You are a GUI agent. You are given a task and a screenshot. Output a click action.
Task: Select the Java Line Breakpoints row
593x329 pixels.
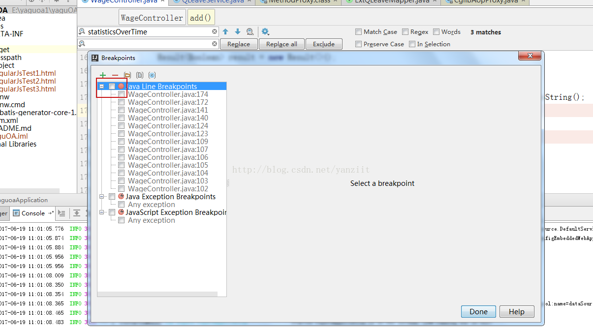click(162, 87)
